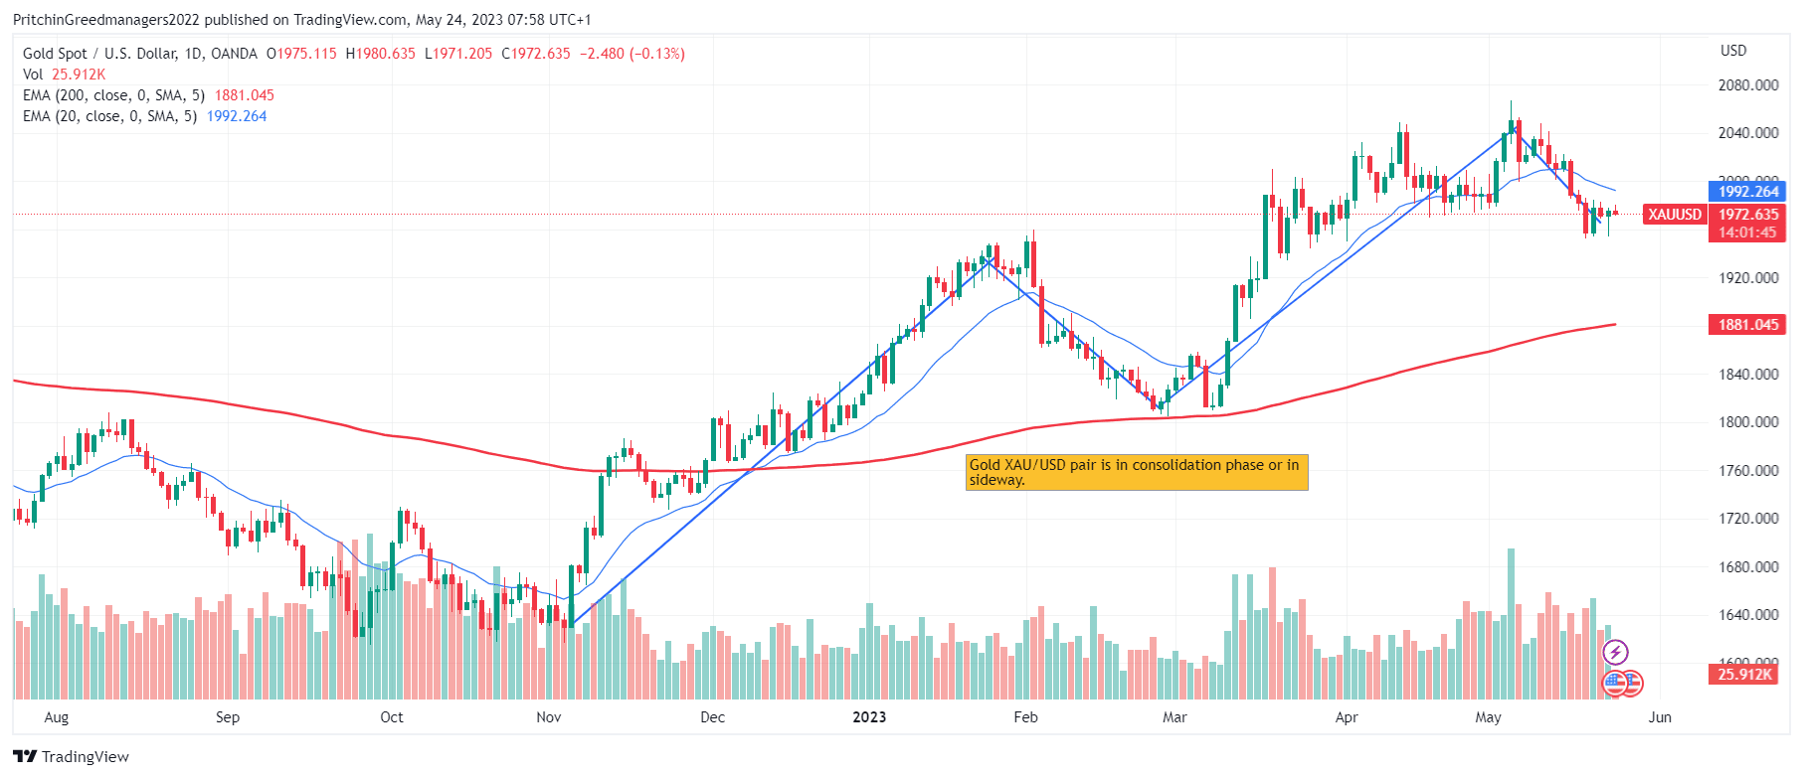Viewport: 1803px width, 778px height.
Task: Click the 1720.000 price axis level
Action: (1748, 519)
